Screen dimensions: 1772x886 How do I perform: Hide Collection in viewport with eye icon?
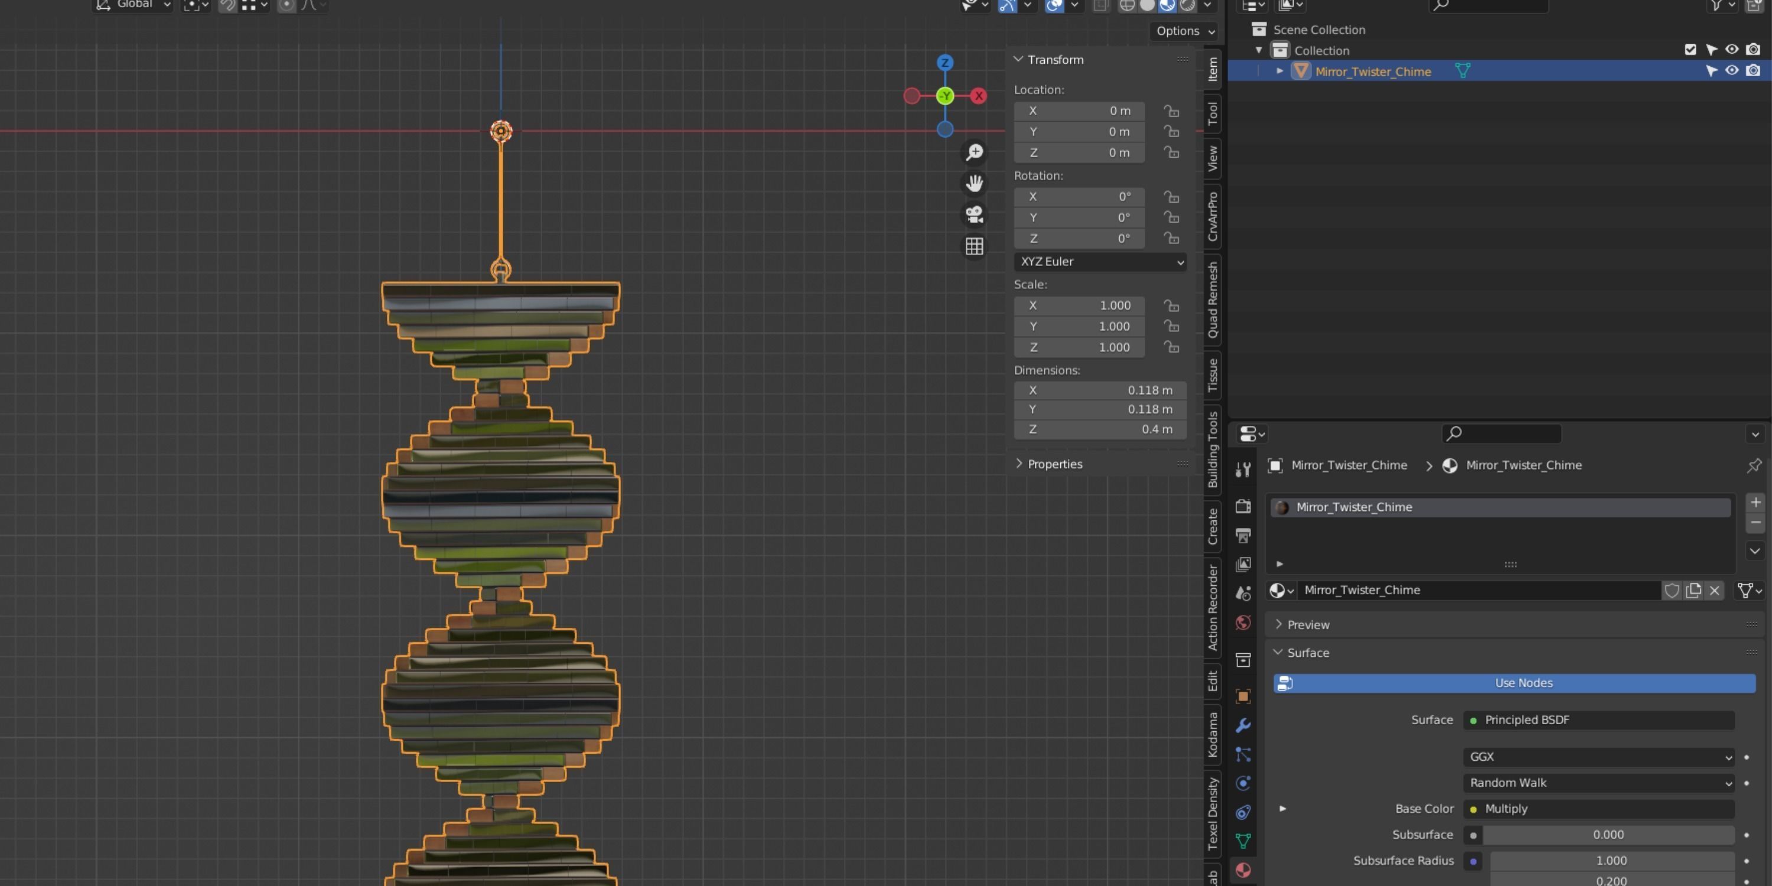click(1731, 50)
